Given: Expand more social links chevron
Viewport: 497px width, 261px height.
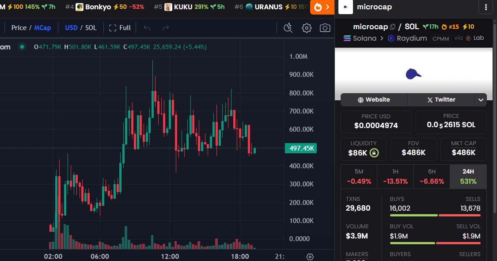Looking at the screenshot, I should [x=481, y=100].
